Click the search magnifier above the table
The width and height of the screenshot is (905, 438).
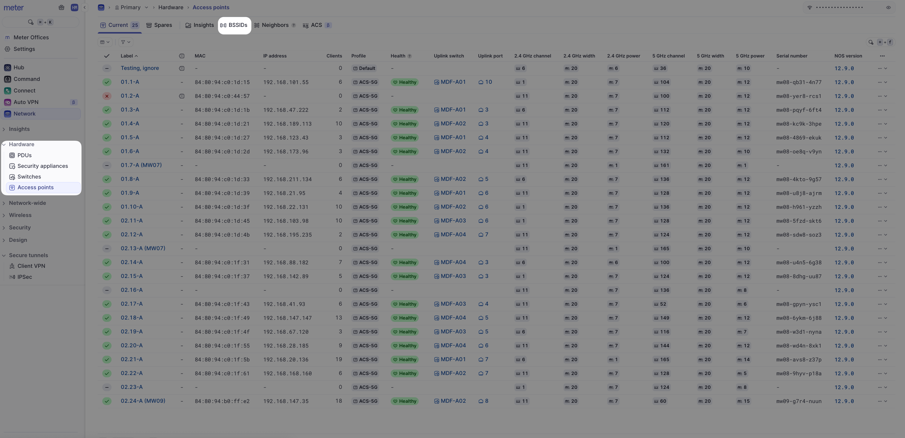871,42
